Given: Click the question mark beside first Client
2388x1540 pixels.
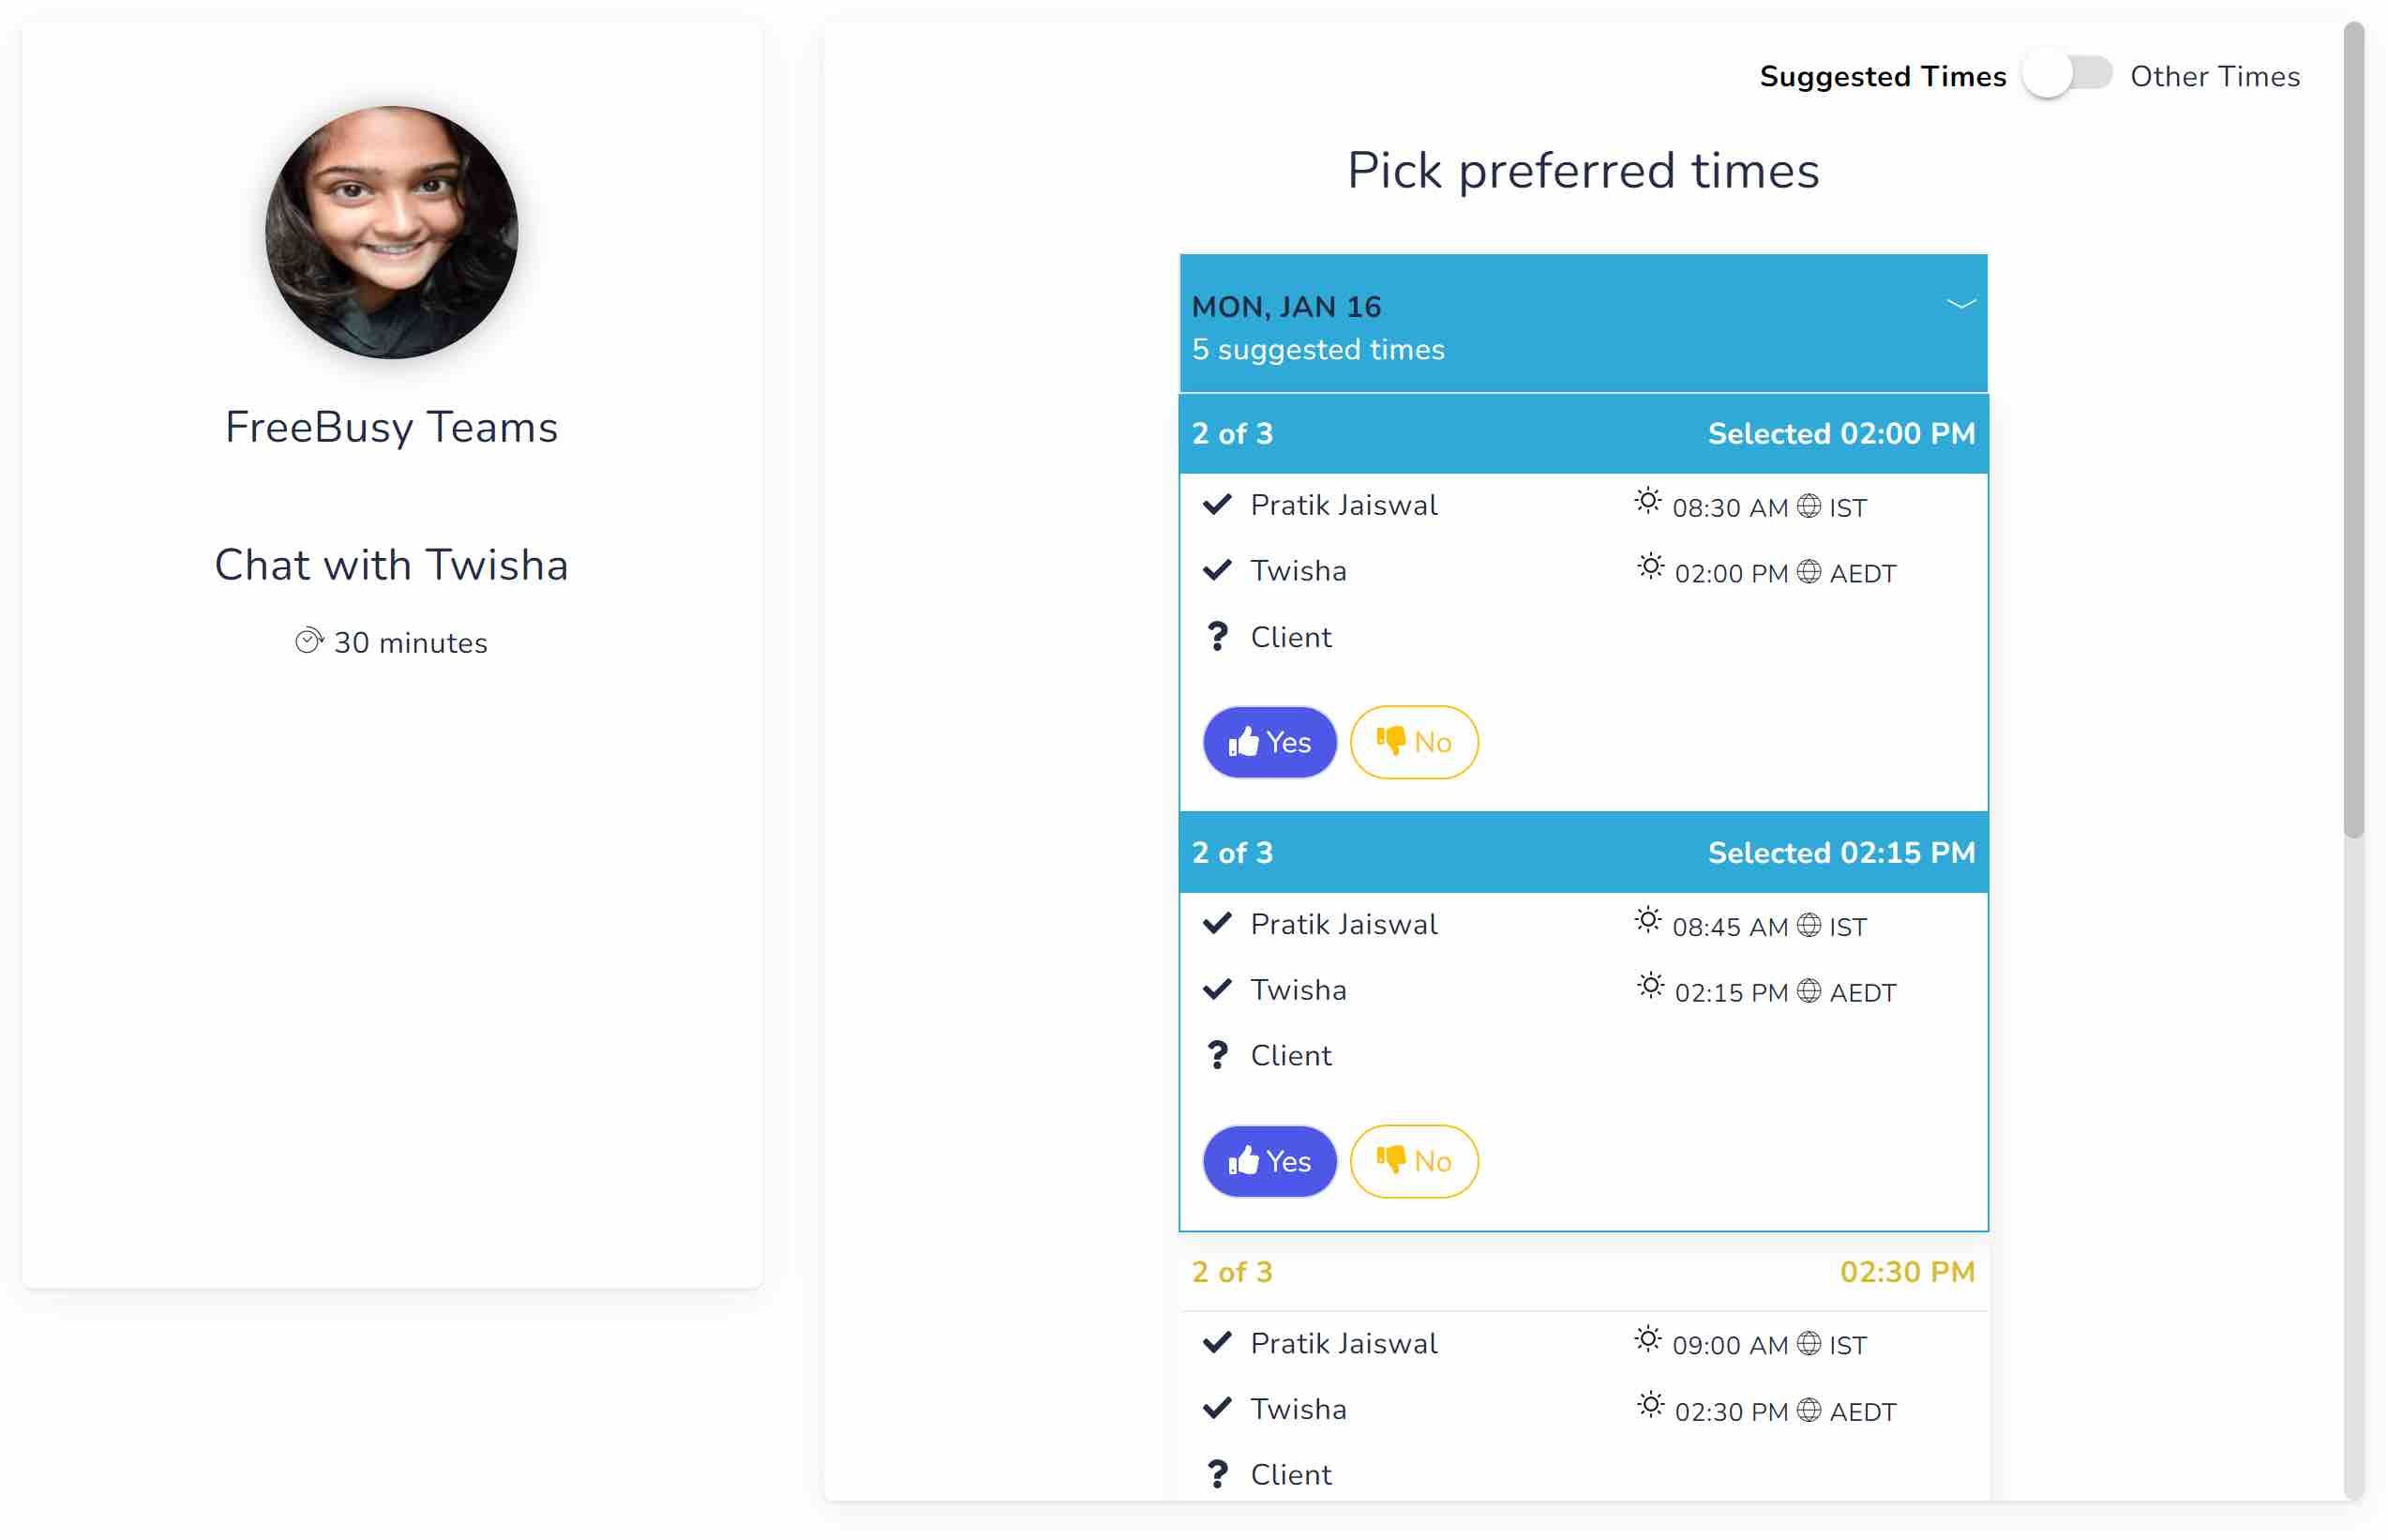Looking at the screenshot, I should point(1216,637).
